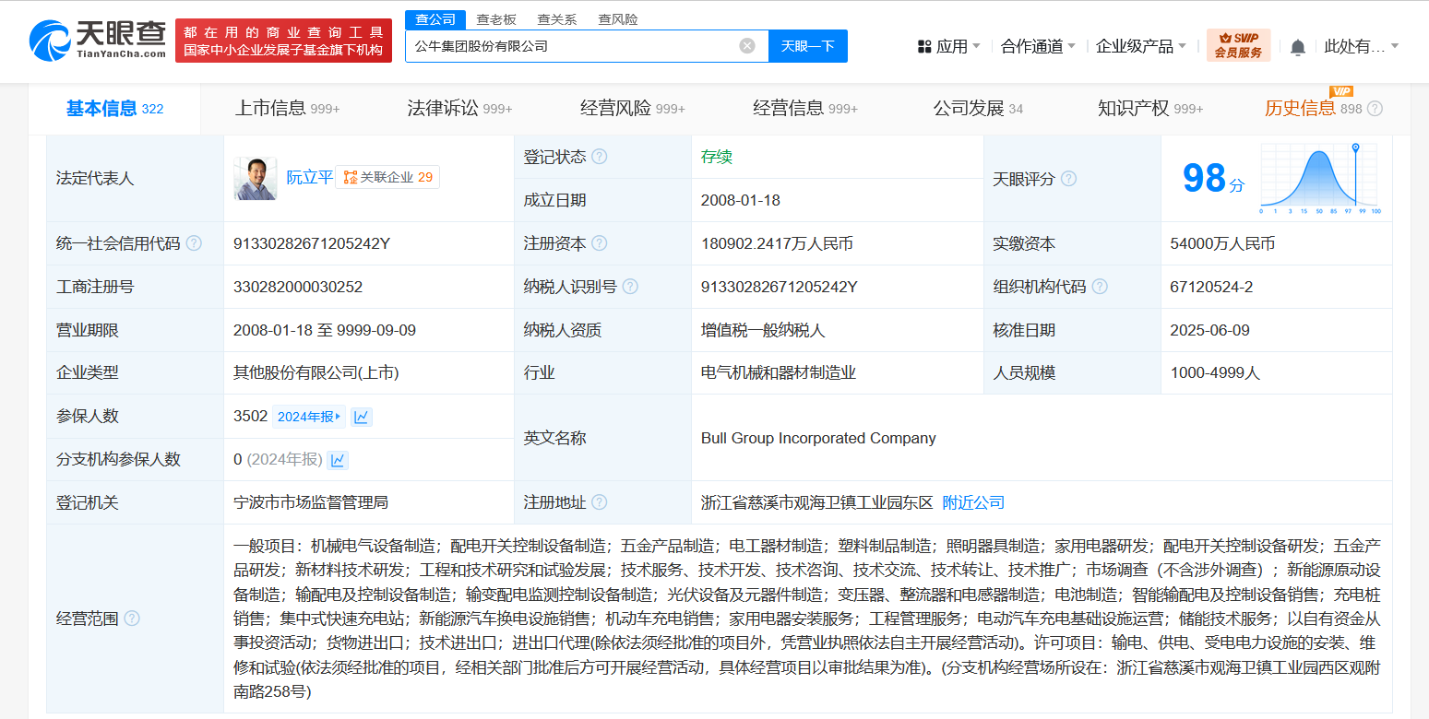Image resolution: width=1429 pixels, height=719 pixels.
Task: Click the 关联企业 29 badge
Action: [387, 177]
